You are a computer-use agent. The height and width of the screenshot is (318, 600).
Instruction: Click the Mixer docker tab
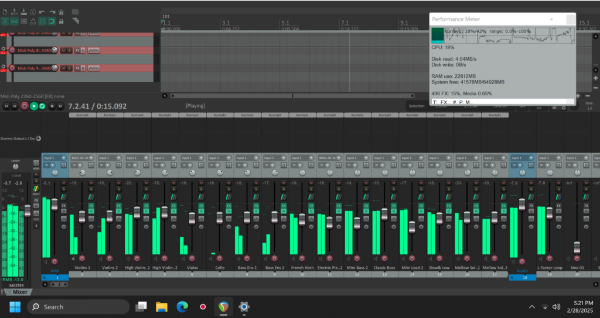tap(17, 292)
